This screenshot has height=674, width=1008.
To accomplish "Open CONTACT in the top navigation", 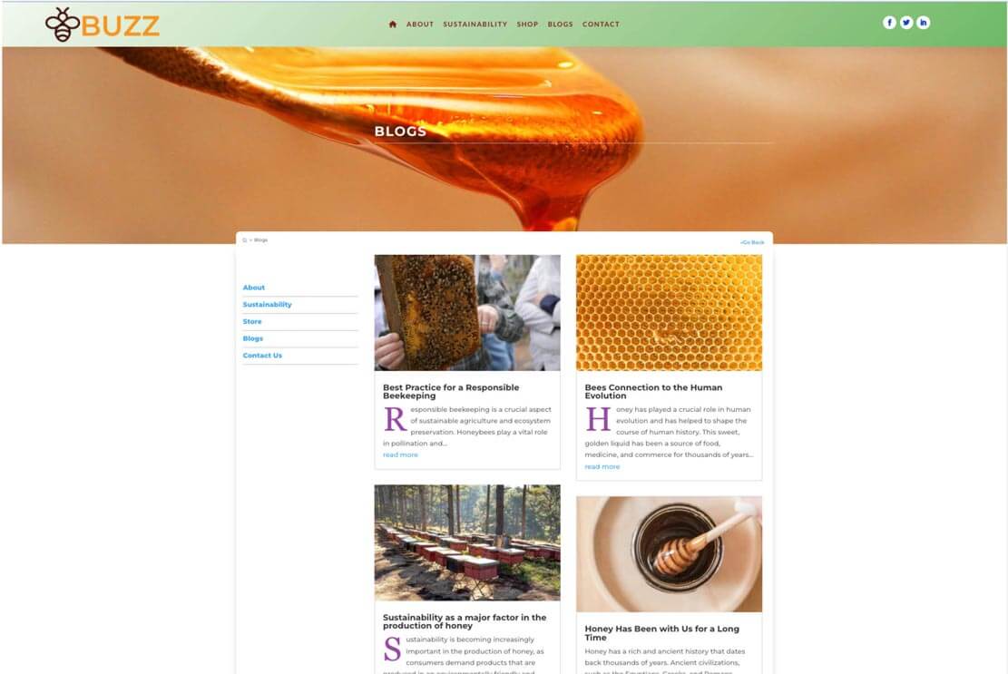I will pos(601,24).
